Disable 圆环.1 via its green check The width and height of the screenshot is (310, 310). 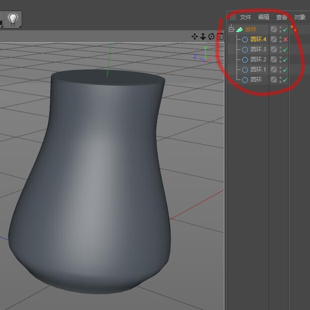pyautogui.click(x=285, y=69)
